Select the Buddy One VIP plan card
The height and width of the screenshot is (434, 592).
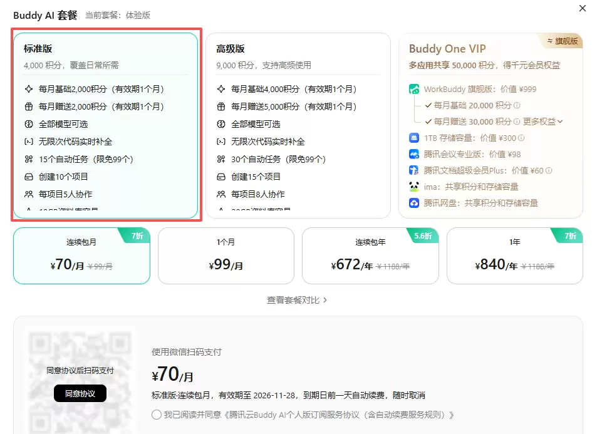[x=491, y=125]
